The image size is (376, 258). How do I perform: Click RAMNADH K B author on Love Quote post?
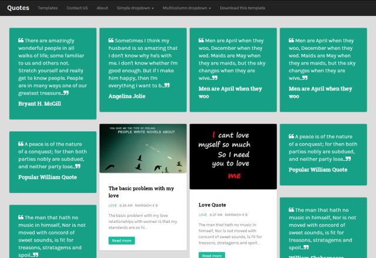pos(236,215)
